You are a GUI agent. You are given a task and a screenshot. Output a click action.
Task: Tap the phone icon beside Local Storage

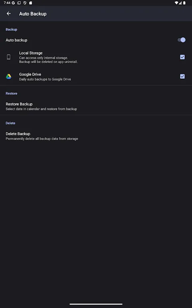click(9, 57)
